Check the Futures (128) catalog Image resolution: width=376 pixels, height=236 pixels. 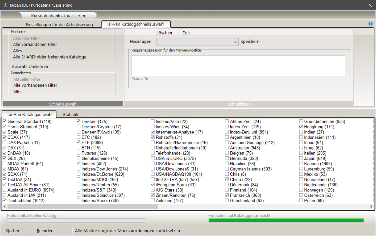coord(79,153)
